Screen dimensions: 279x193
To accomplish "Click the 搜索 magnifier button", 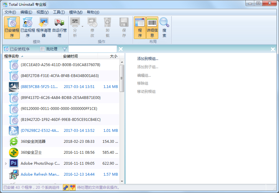I will pyautogui.click(x=164, y=28).
